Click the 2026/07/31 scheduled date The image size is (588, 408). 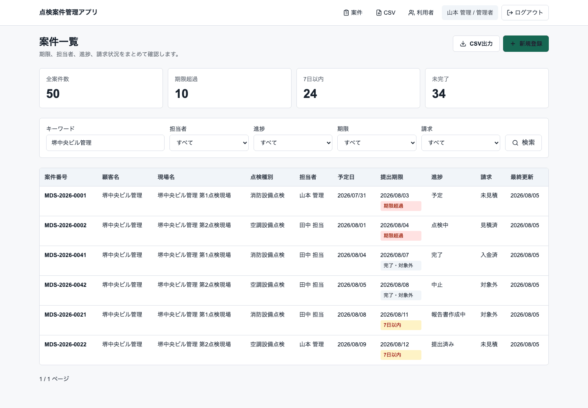click(352, 195)
